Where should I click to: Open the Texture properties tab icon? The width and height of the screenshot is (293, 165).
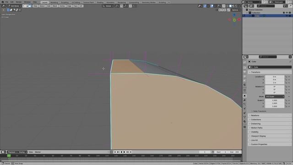(244, 127)
